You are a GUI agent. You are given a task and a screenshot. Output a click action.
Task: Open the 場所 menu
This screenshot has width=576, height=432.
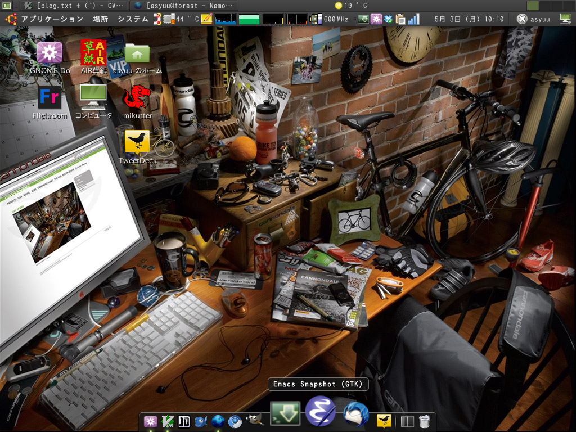tap(101, 19)
